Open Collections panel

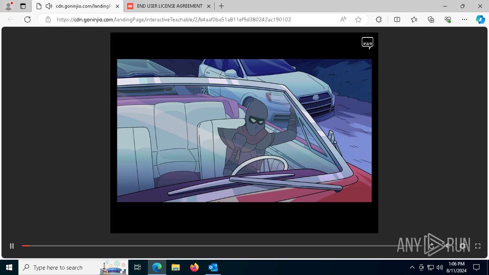431,19
